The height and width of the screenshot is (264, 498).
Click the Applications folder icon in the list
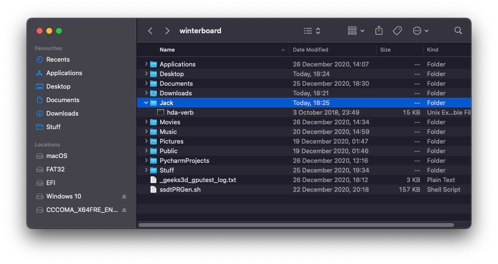pos(153,65)
